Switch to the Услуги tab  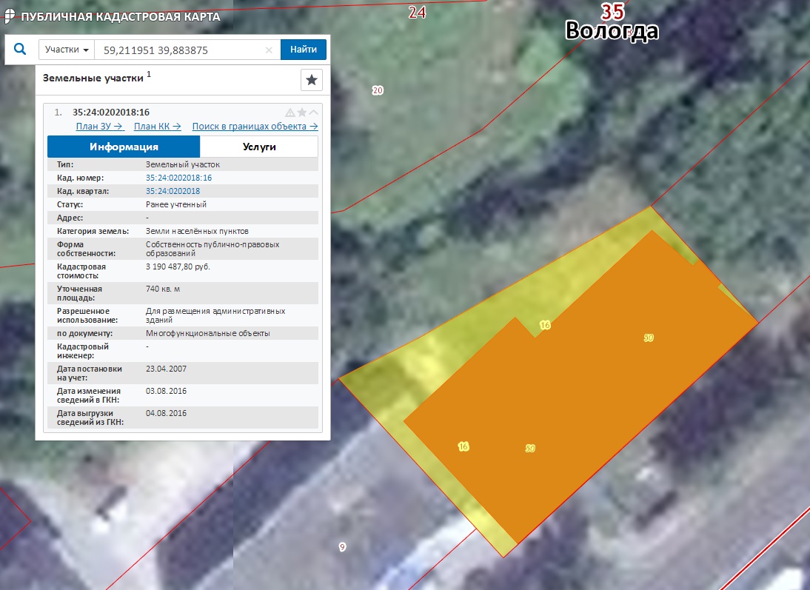[x=259, y=147]
